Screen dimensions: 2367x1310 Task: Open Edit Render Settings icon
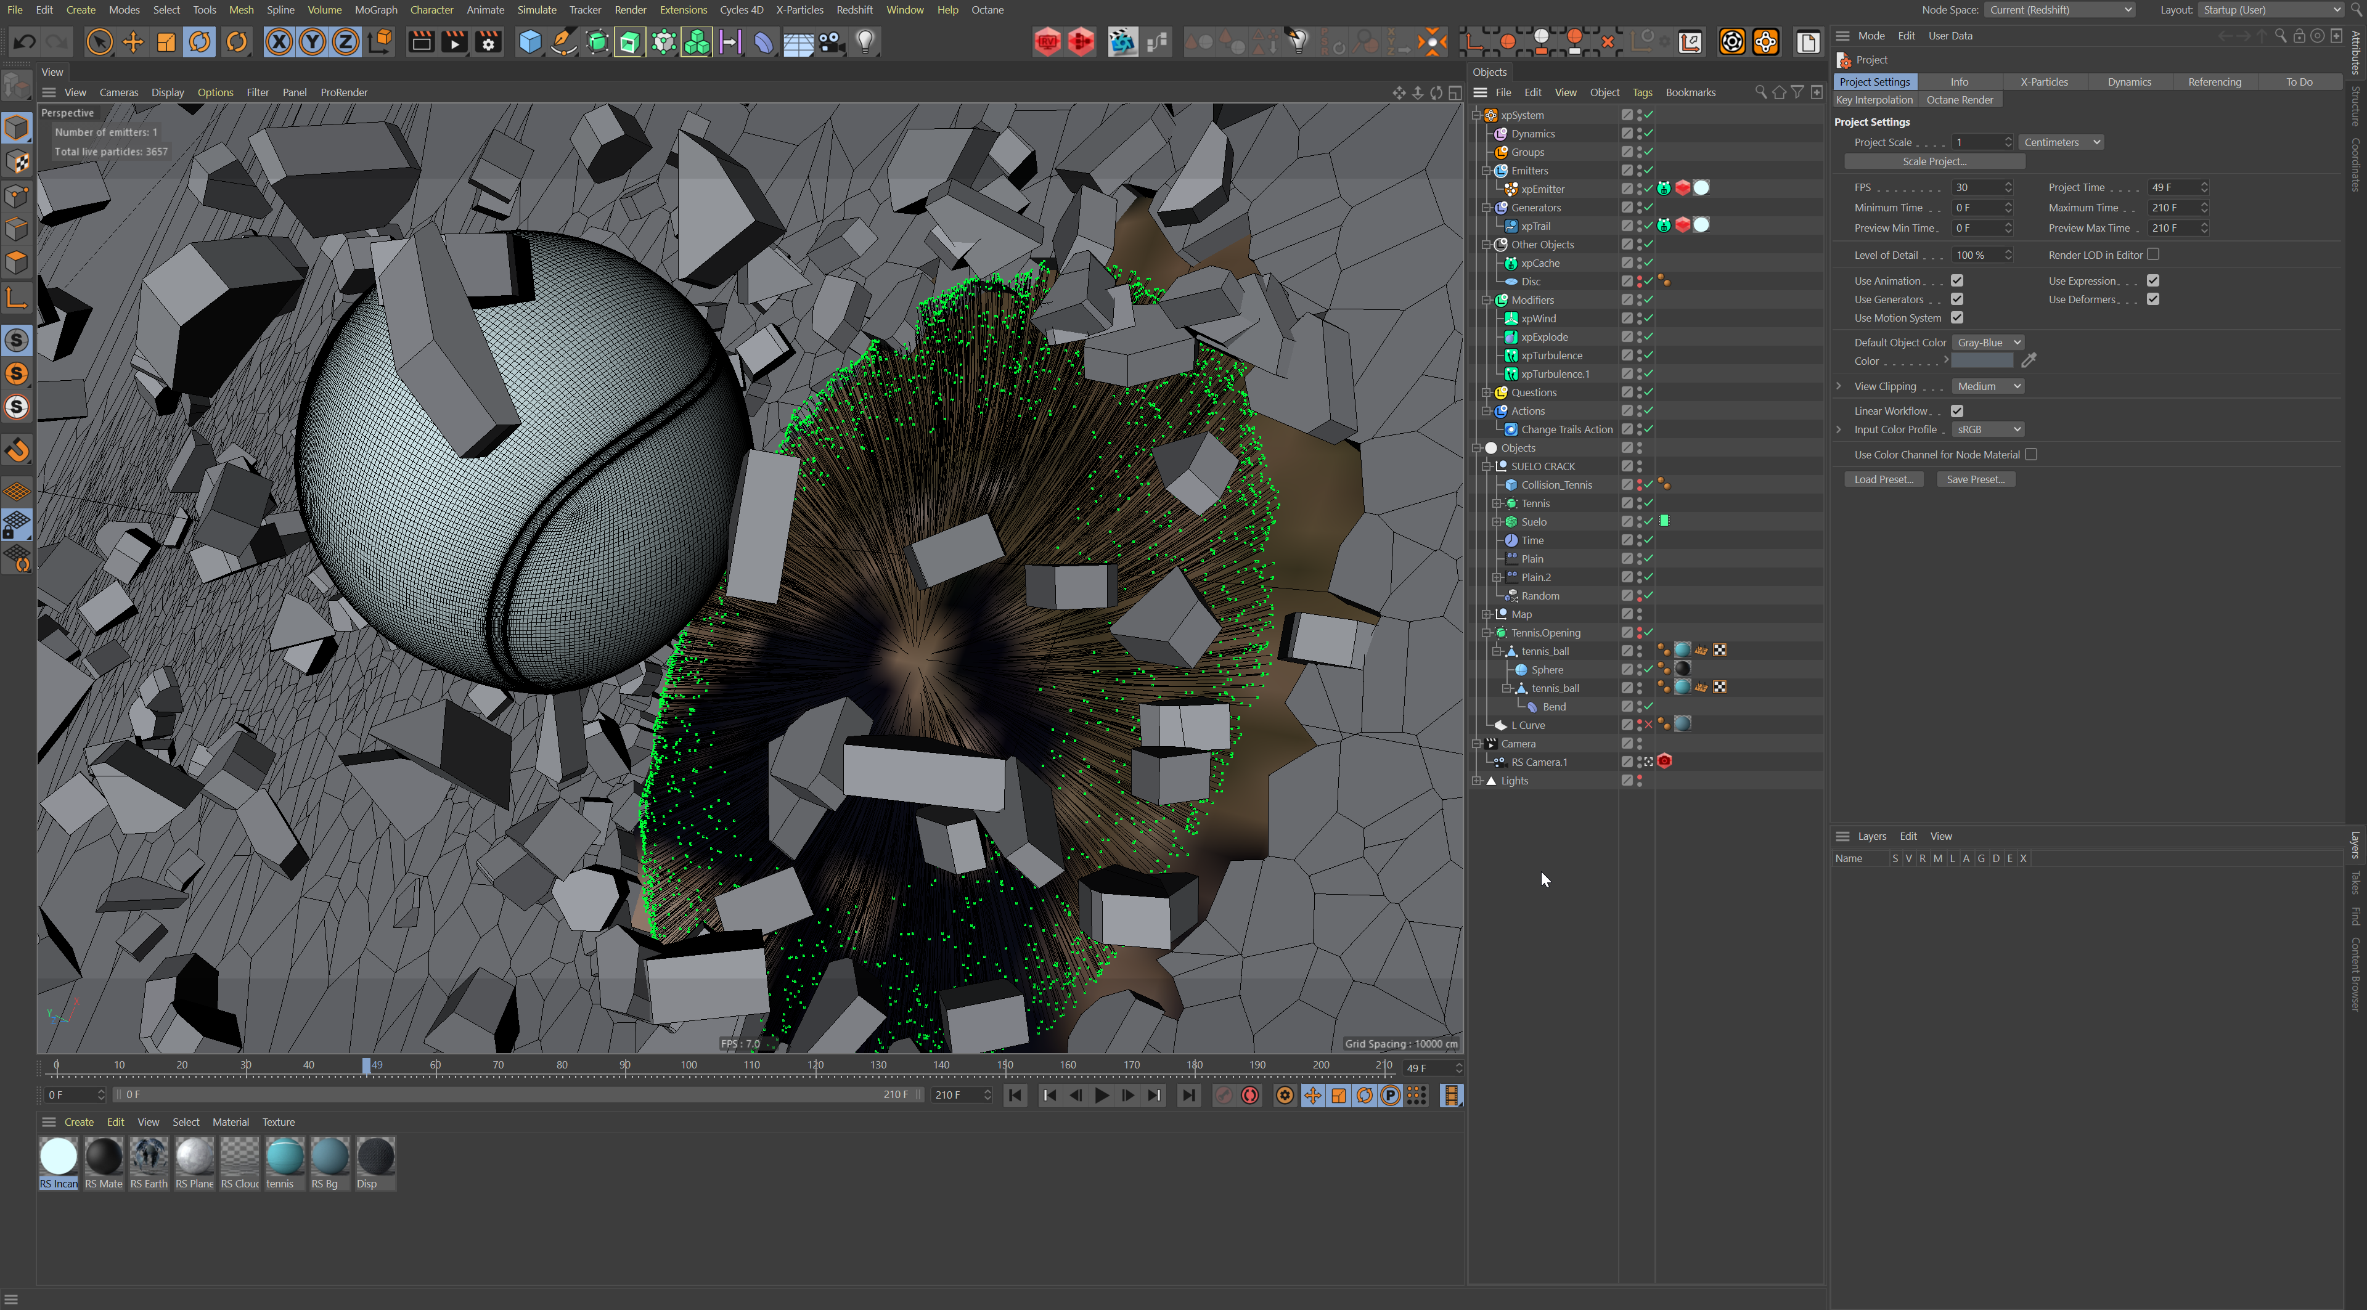(488, 43)
